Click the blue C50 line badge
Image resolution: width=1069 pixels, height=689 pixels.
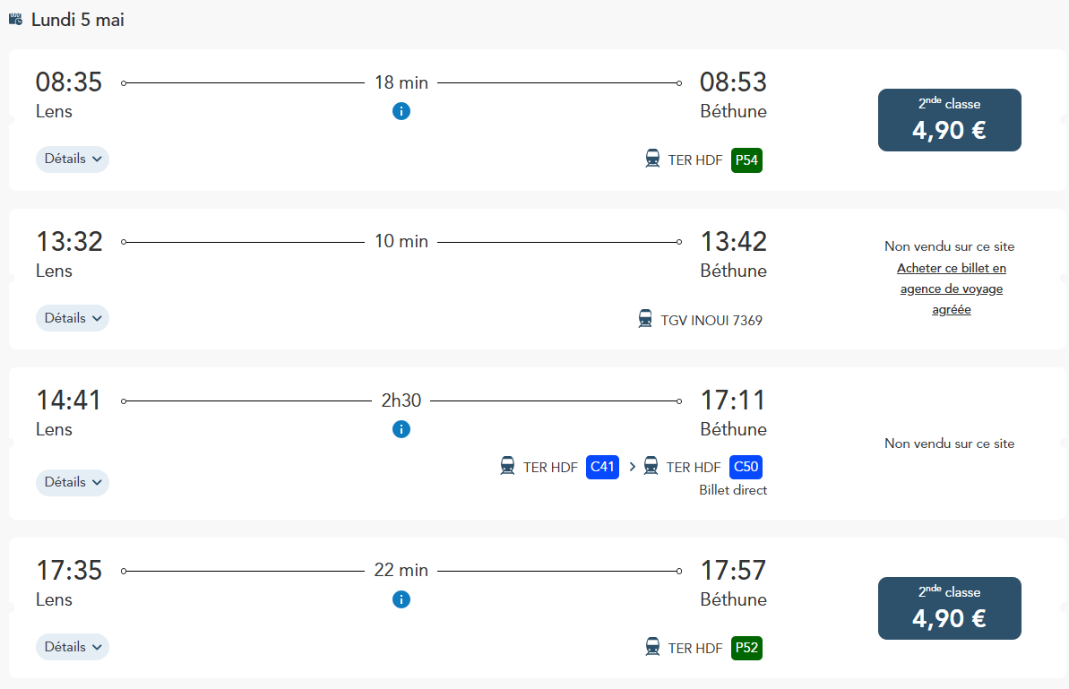click(746, 467)
